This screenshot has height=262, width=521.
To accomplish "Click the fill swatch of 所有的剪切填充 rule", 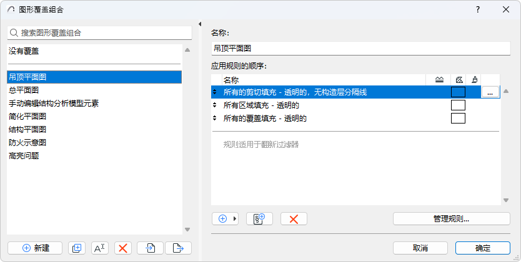I will 458,92.
